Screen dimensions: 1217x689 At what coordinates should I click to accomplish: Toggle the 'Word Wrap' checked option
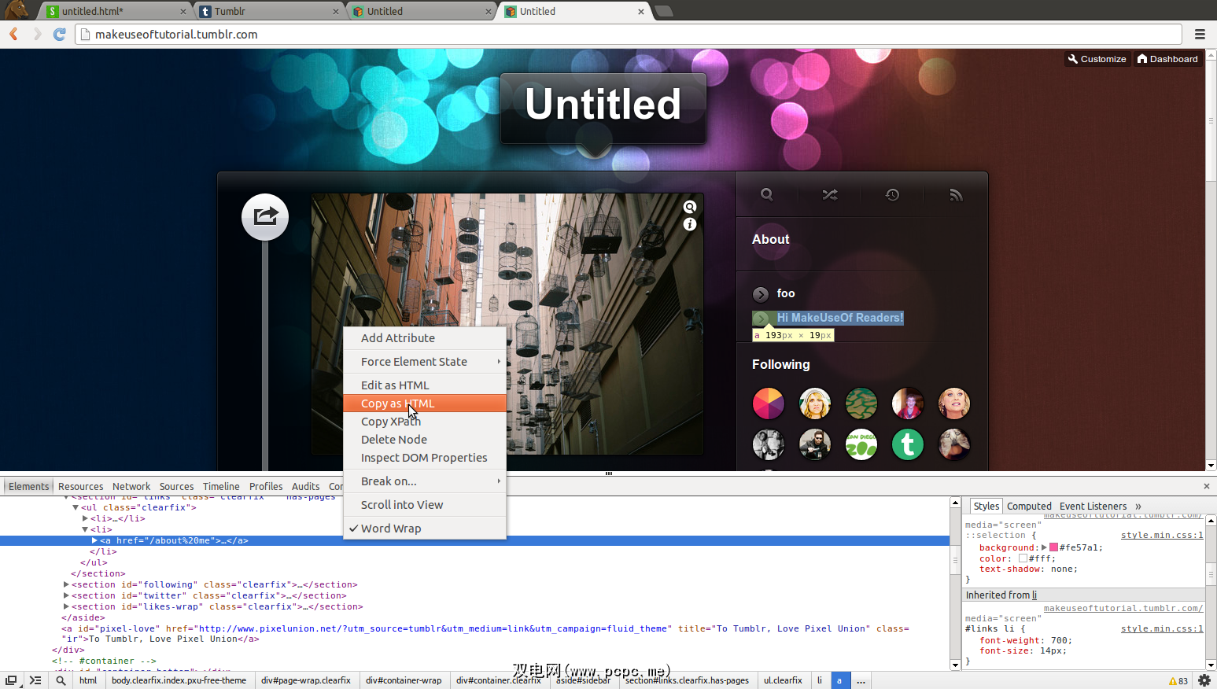(x=425, y=529)
